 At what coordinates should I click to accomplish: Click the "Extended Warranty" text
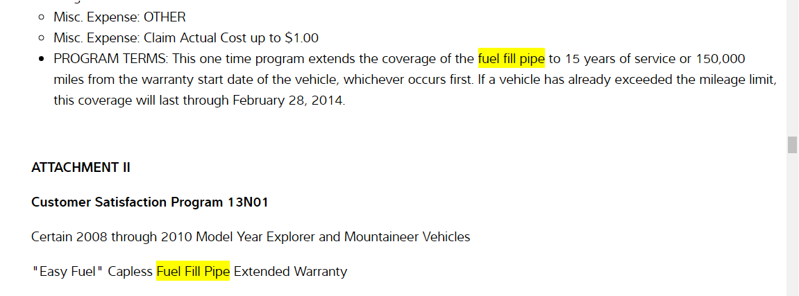[x=290, y=271]
